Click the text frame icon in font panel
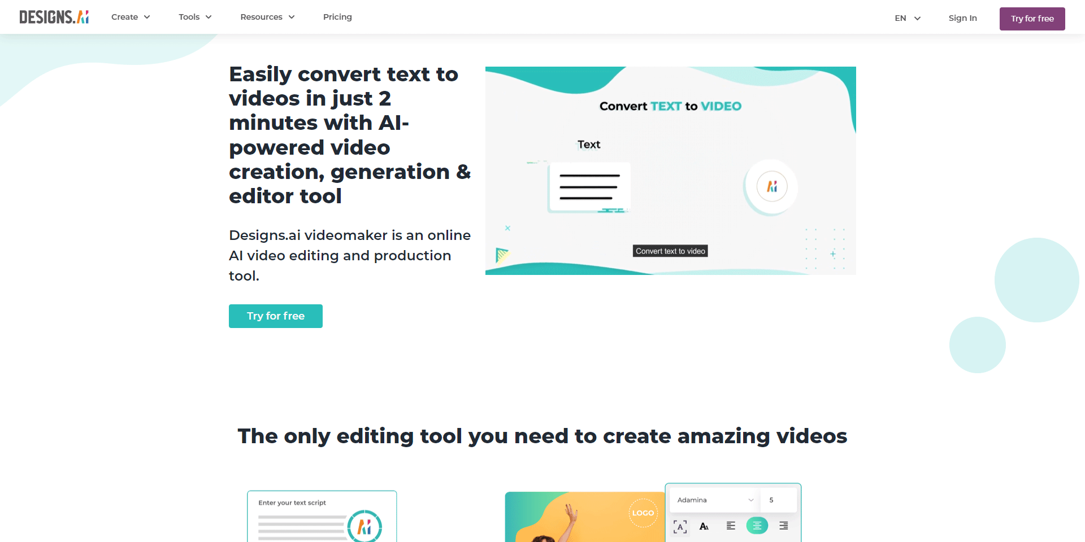Viewport: 1085px width, 542px height. pyautogui.click(x=680, y=526)
